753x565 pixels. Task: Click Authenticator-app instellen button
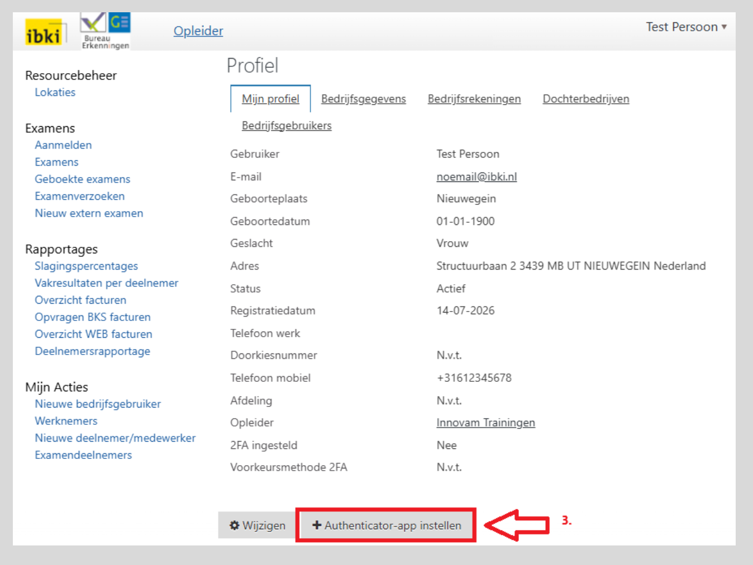[387, 525]
